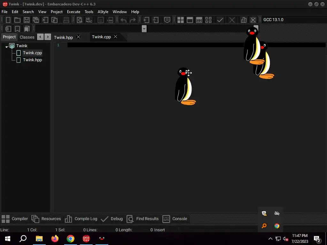Open the Tools menu

(89, 12)
